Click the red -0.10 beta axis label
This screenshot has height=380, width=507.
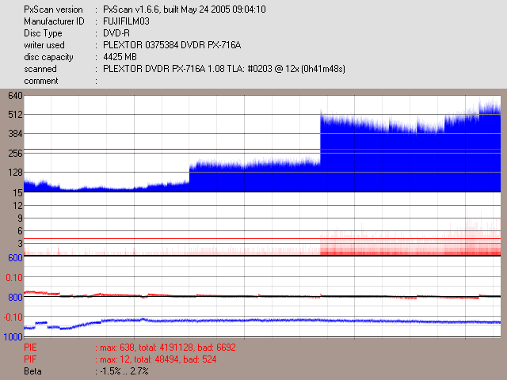click(x=13, y=317)
